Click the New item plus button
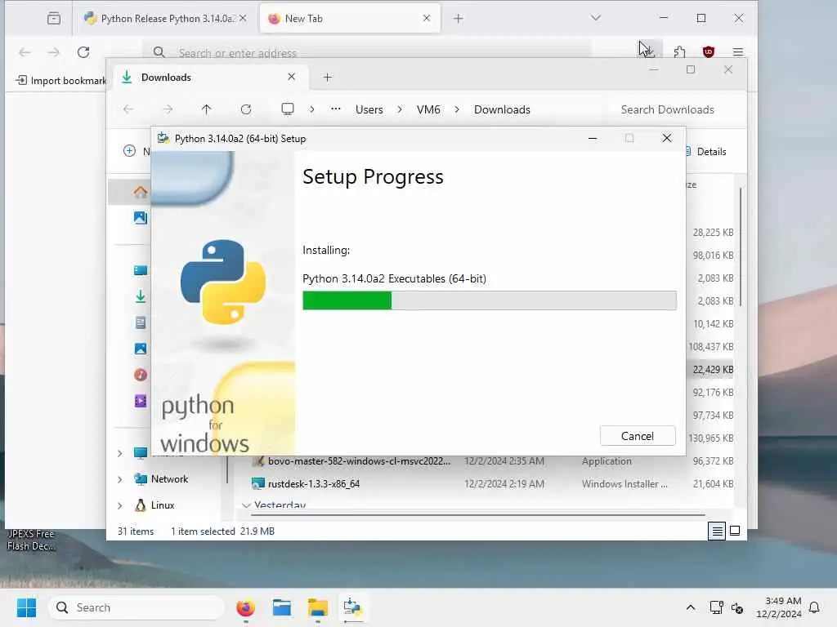Screen dimensions: 837x627 (130, 151)
